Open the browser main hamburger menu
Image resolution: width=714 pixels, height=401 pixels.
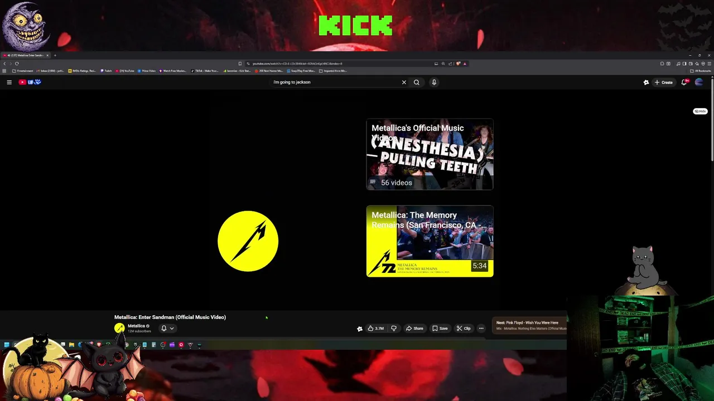(x=709, y=63)
